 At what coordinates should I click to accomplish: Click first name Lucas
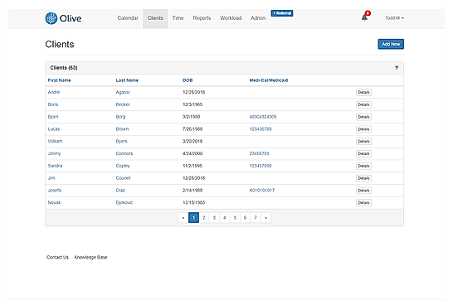coord(54,129)
